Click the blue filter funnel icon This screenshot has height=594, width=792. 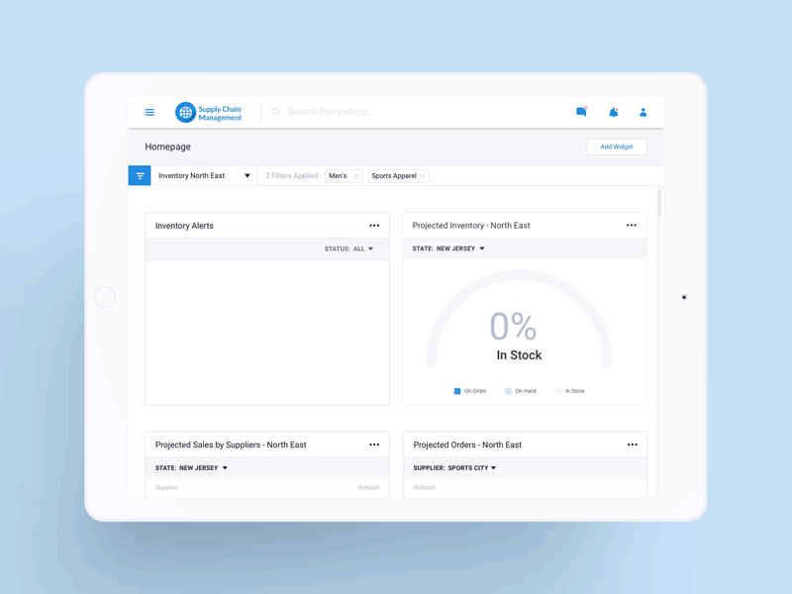140,175
